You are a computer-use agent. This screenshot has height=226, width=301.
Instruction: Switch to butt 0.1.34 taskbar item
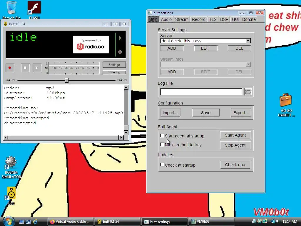click(118, 222)
